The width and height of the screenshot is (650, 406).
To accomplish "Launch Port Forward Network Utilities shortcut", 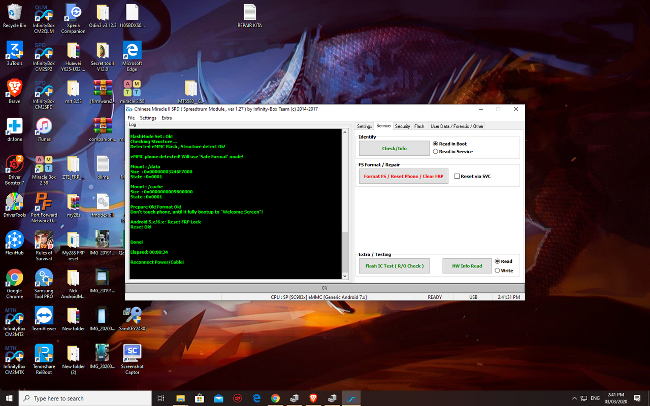I will [x=44, y=208].
